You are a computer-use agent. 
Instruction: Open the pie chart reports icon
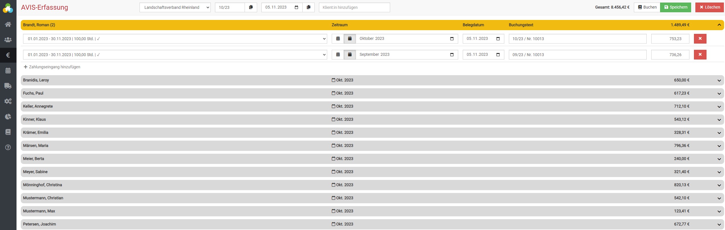coord(8,117)
